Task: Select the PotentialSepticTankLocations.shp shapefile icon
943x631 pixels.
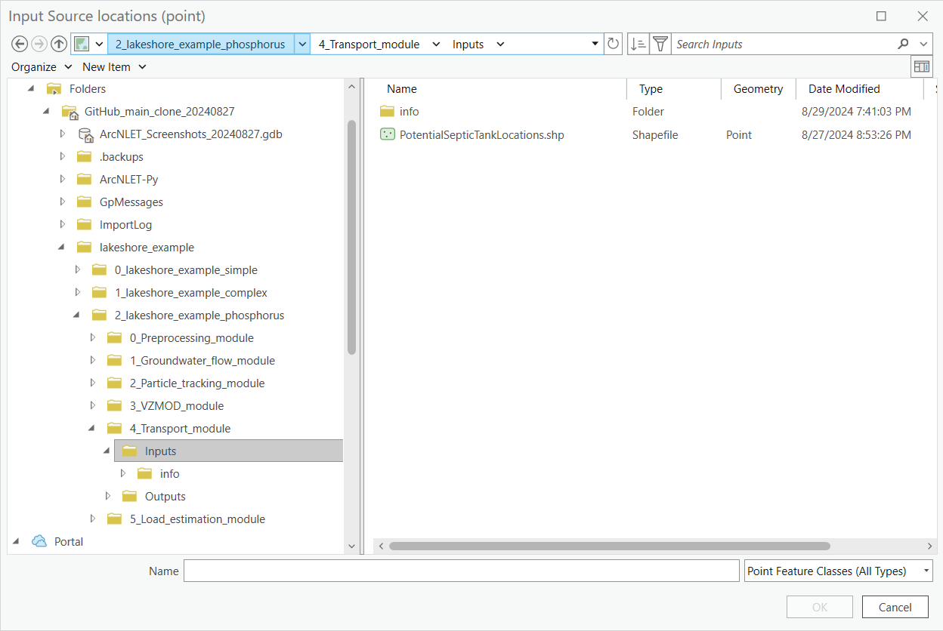Action: pyautogui.click(x=387, y=135)
